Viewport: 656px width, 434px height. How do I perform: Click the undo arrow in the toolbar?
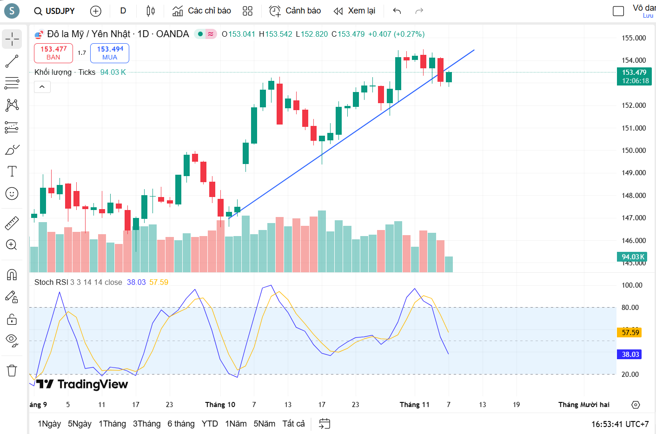pyautogui.click(x=397, y=11)
